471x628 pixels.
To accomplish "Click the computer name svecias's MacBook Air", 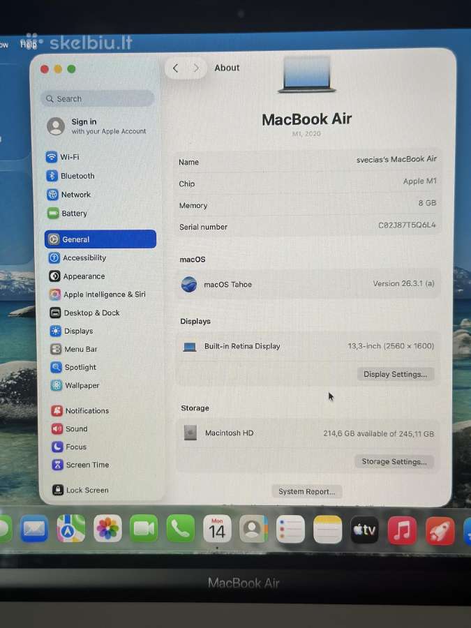I will [x=396, y=159].
